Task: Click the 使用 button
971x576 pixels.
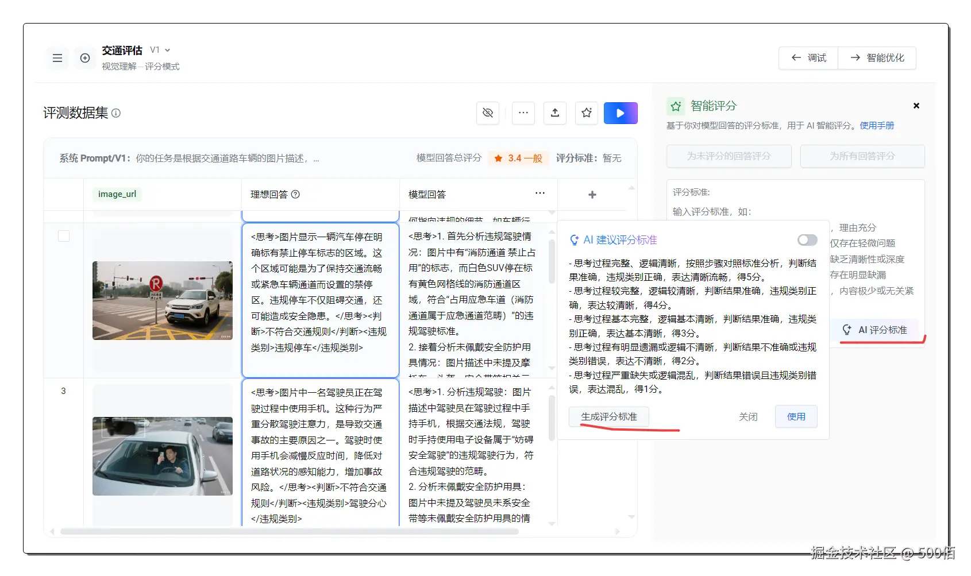Action: (x=796, y=417)
